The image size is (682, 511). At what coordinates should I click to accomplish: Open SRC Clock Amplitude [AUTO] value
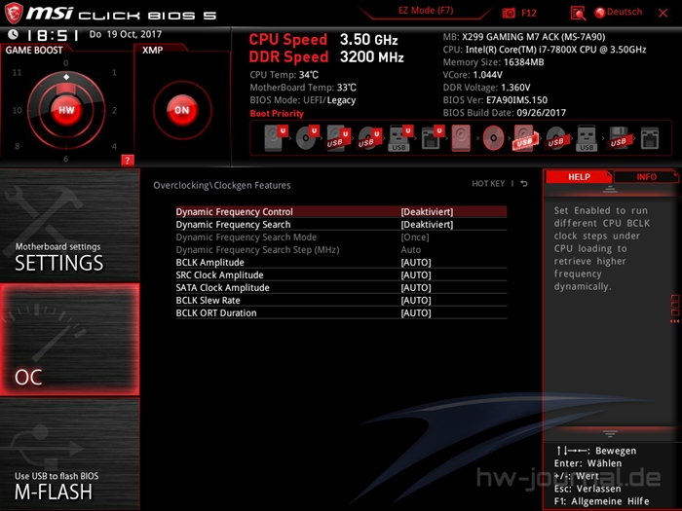[416, 275]
